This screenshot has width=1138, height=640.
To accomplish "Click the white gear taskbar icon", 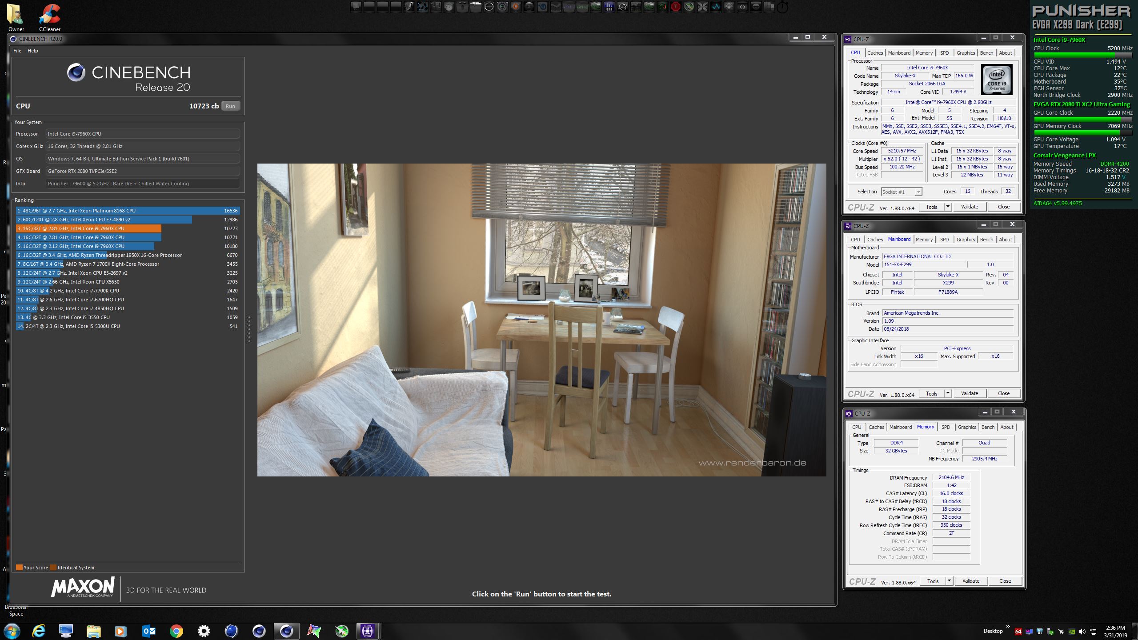I will pos(204,631).
